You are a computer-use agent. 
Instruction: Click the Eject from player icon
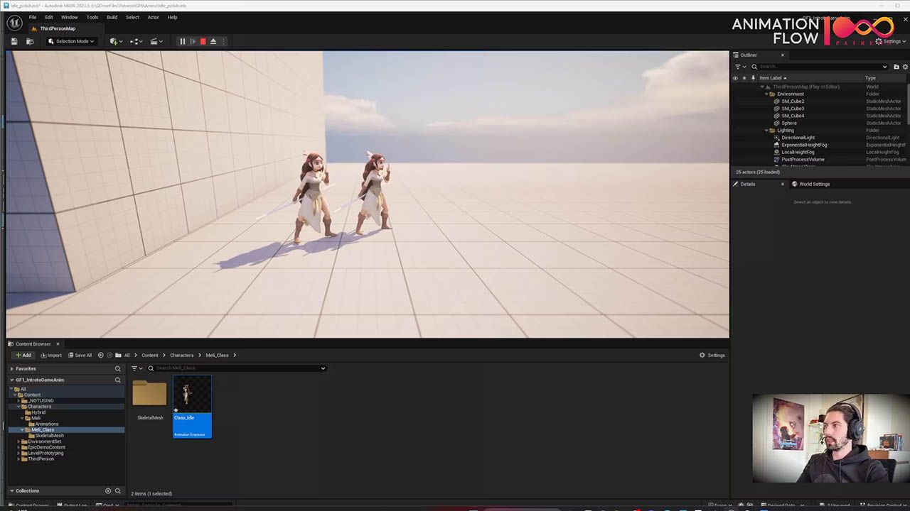tap(213, 41)
